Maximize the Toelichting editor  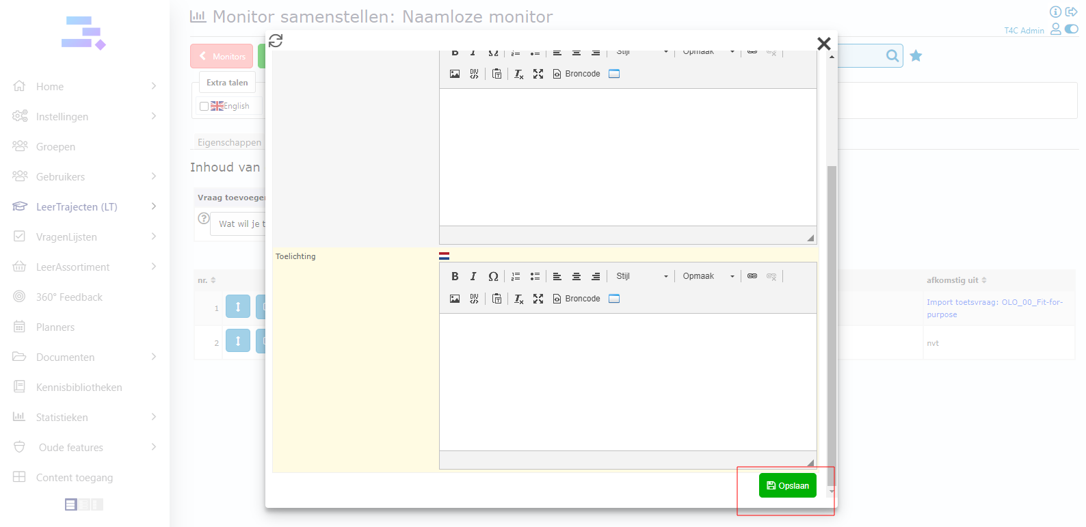[538, 299]
